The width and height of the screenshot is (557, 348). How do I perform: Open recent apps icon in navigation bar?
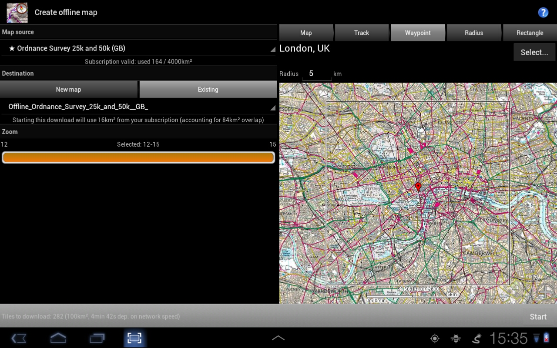click(x=97, y=338)
